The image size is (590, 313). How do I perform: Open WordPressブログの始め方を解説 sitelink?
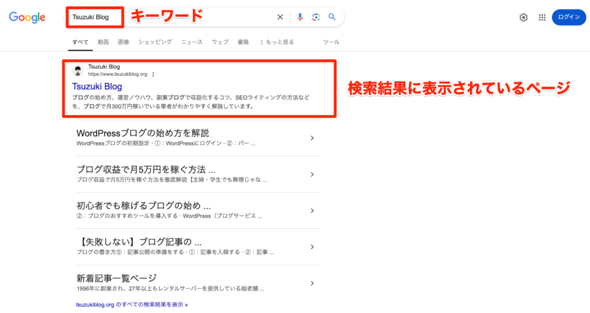click(x=143, y=133)
